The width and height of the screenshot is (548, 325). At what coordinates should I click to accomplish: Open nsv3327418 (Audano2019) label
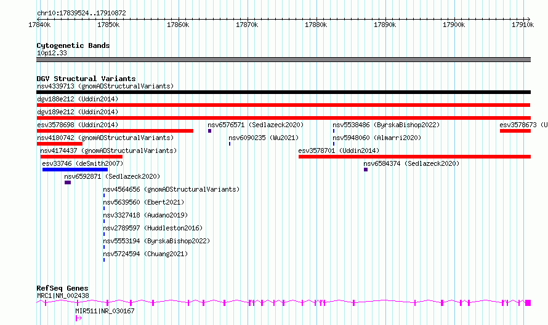145,215
